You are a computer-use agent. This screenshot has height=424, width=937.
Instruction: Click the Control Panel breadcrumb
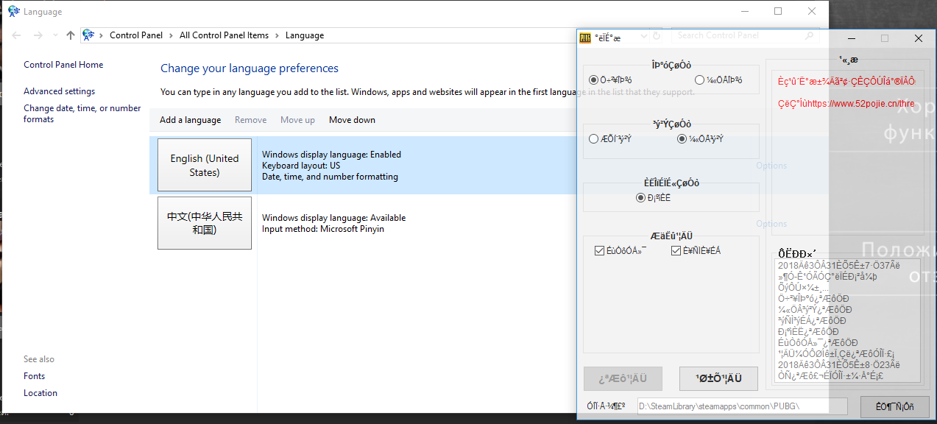tap(137, 35)
